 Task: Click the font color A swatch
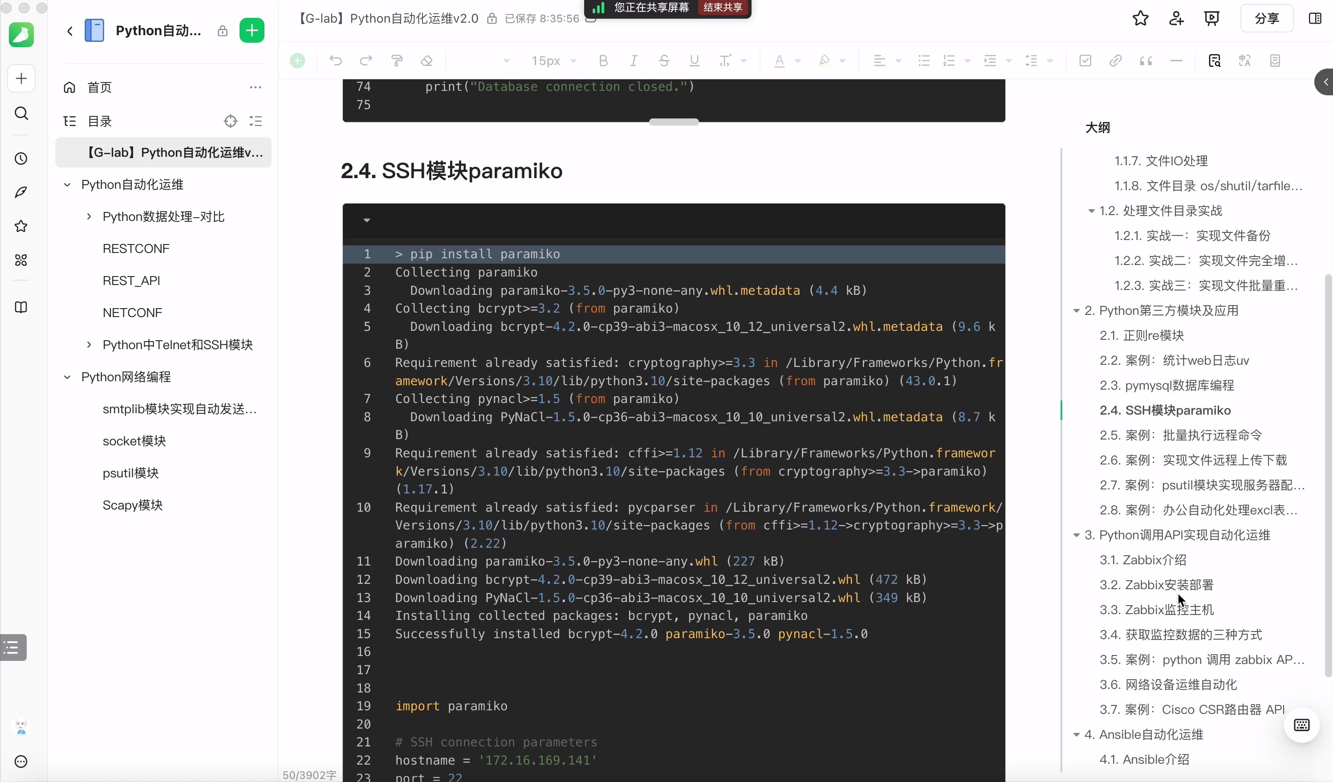(779, 61)
